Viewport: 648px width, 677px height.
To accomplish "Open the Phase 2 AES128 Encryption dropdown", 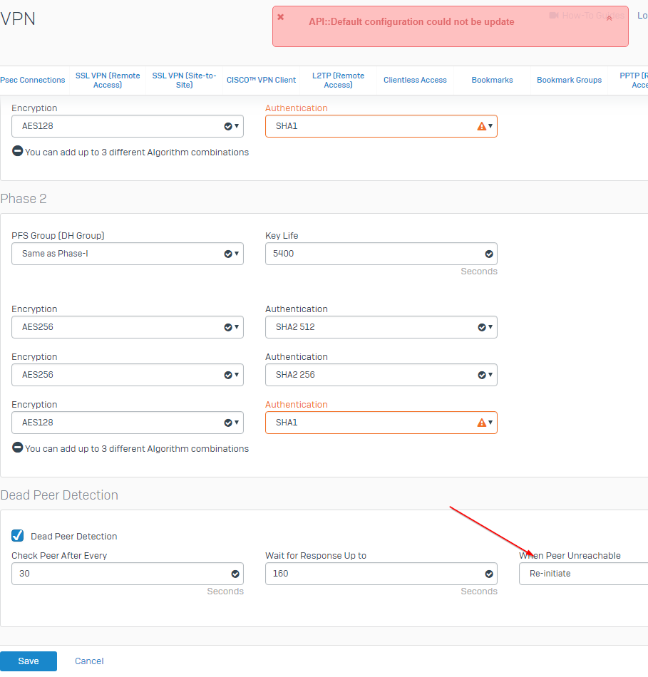I will coord(127,423).
